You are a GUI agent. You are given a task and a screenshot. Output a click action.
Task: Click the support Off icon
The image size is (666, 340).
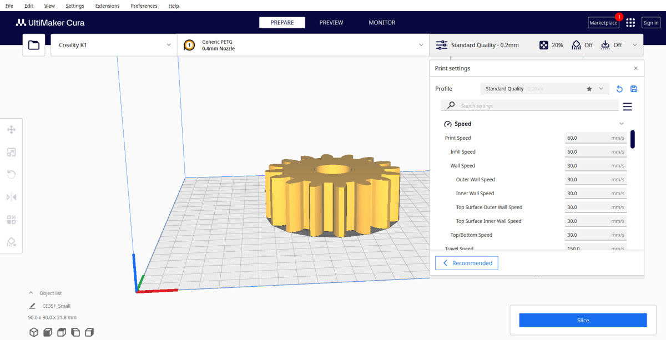576,45
